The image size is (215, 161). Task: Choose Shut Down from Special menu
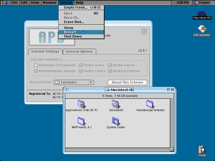click(81, 36)
